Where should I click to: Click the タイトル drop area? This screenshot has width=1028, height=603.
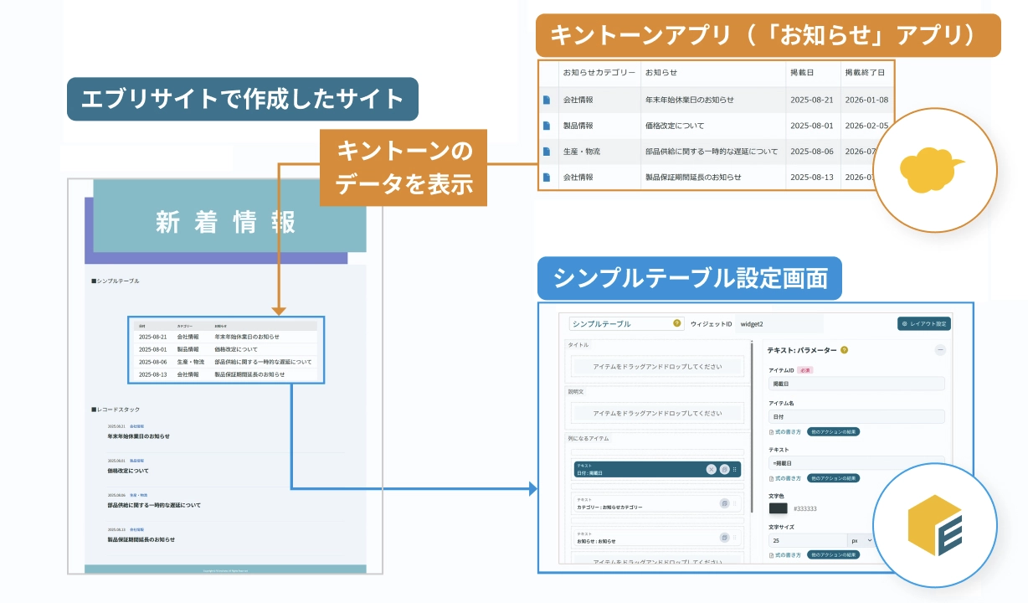click(657, 366)
